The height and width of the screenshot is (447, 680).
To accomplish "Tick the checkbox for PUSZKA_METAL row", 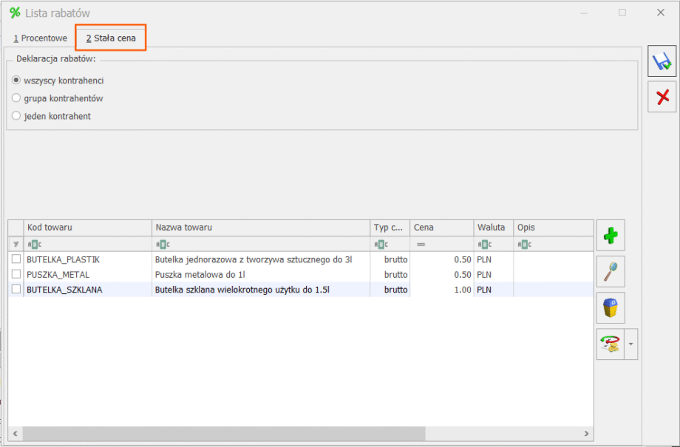I will pyautogui.click(x=16, y=275).
